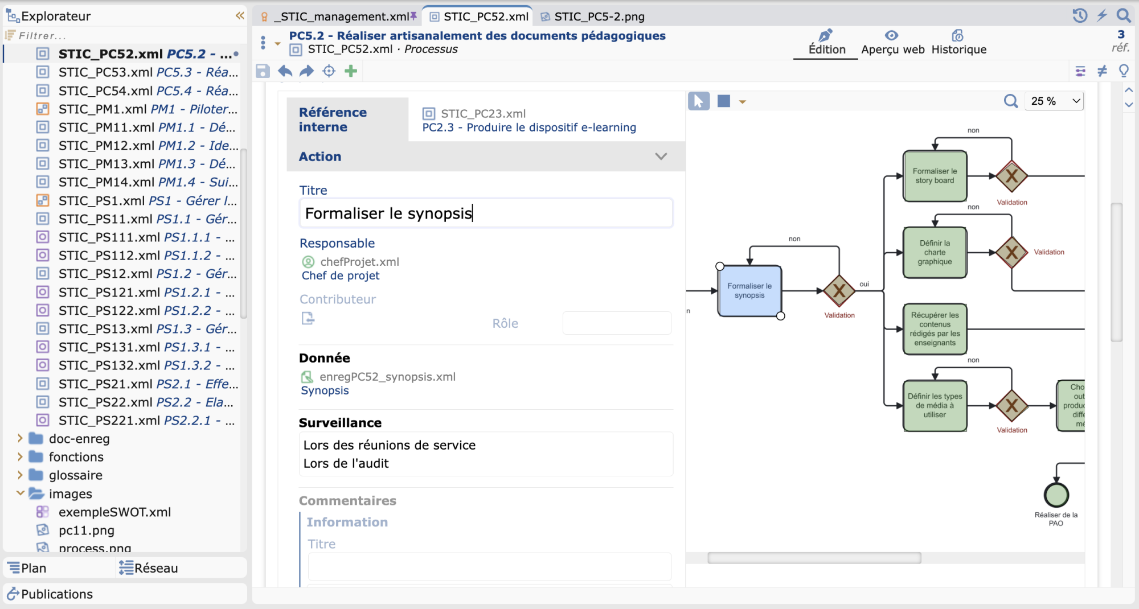The image size is (1139, 609).
Task: Click the save icon in the editor toolbar
Action: (x=263, y=71)
